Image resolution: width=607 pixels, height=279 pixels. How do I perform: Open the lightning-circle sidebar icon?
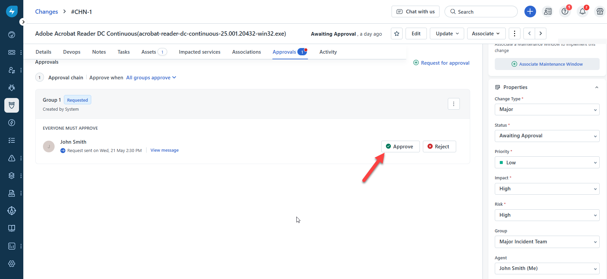click(x=12, y=123)
